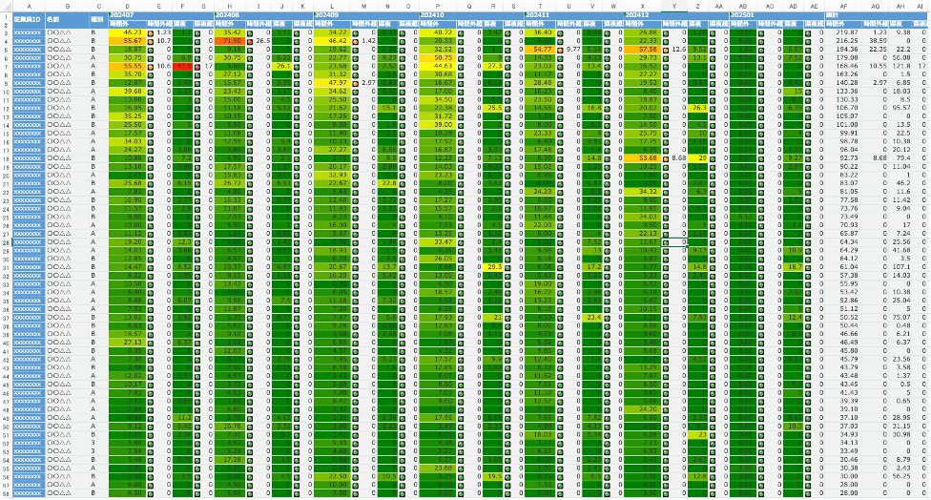The height and width of the screenshot is (500, 931).
Task: Select the orange icon beside 57.58 in 202412
Action: point(663,50)
